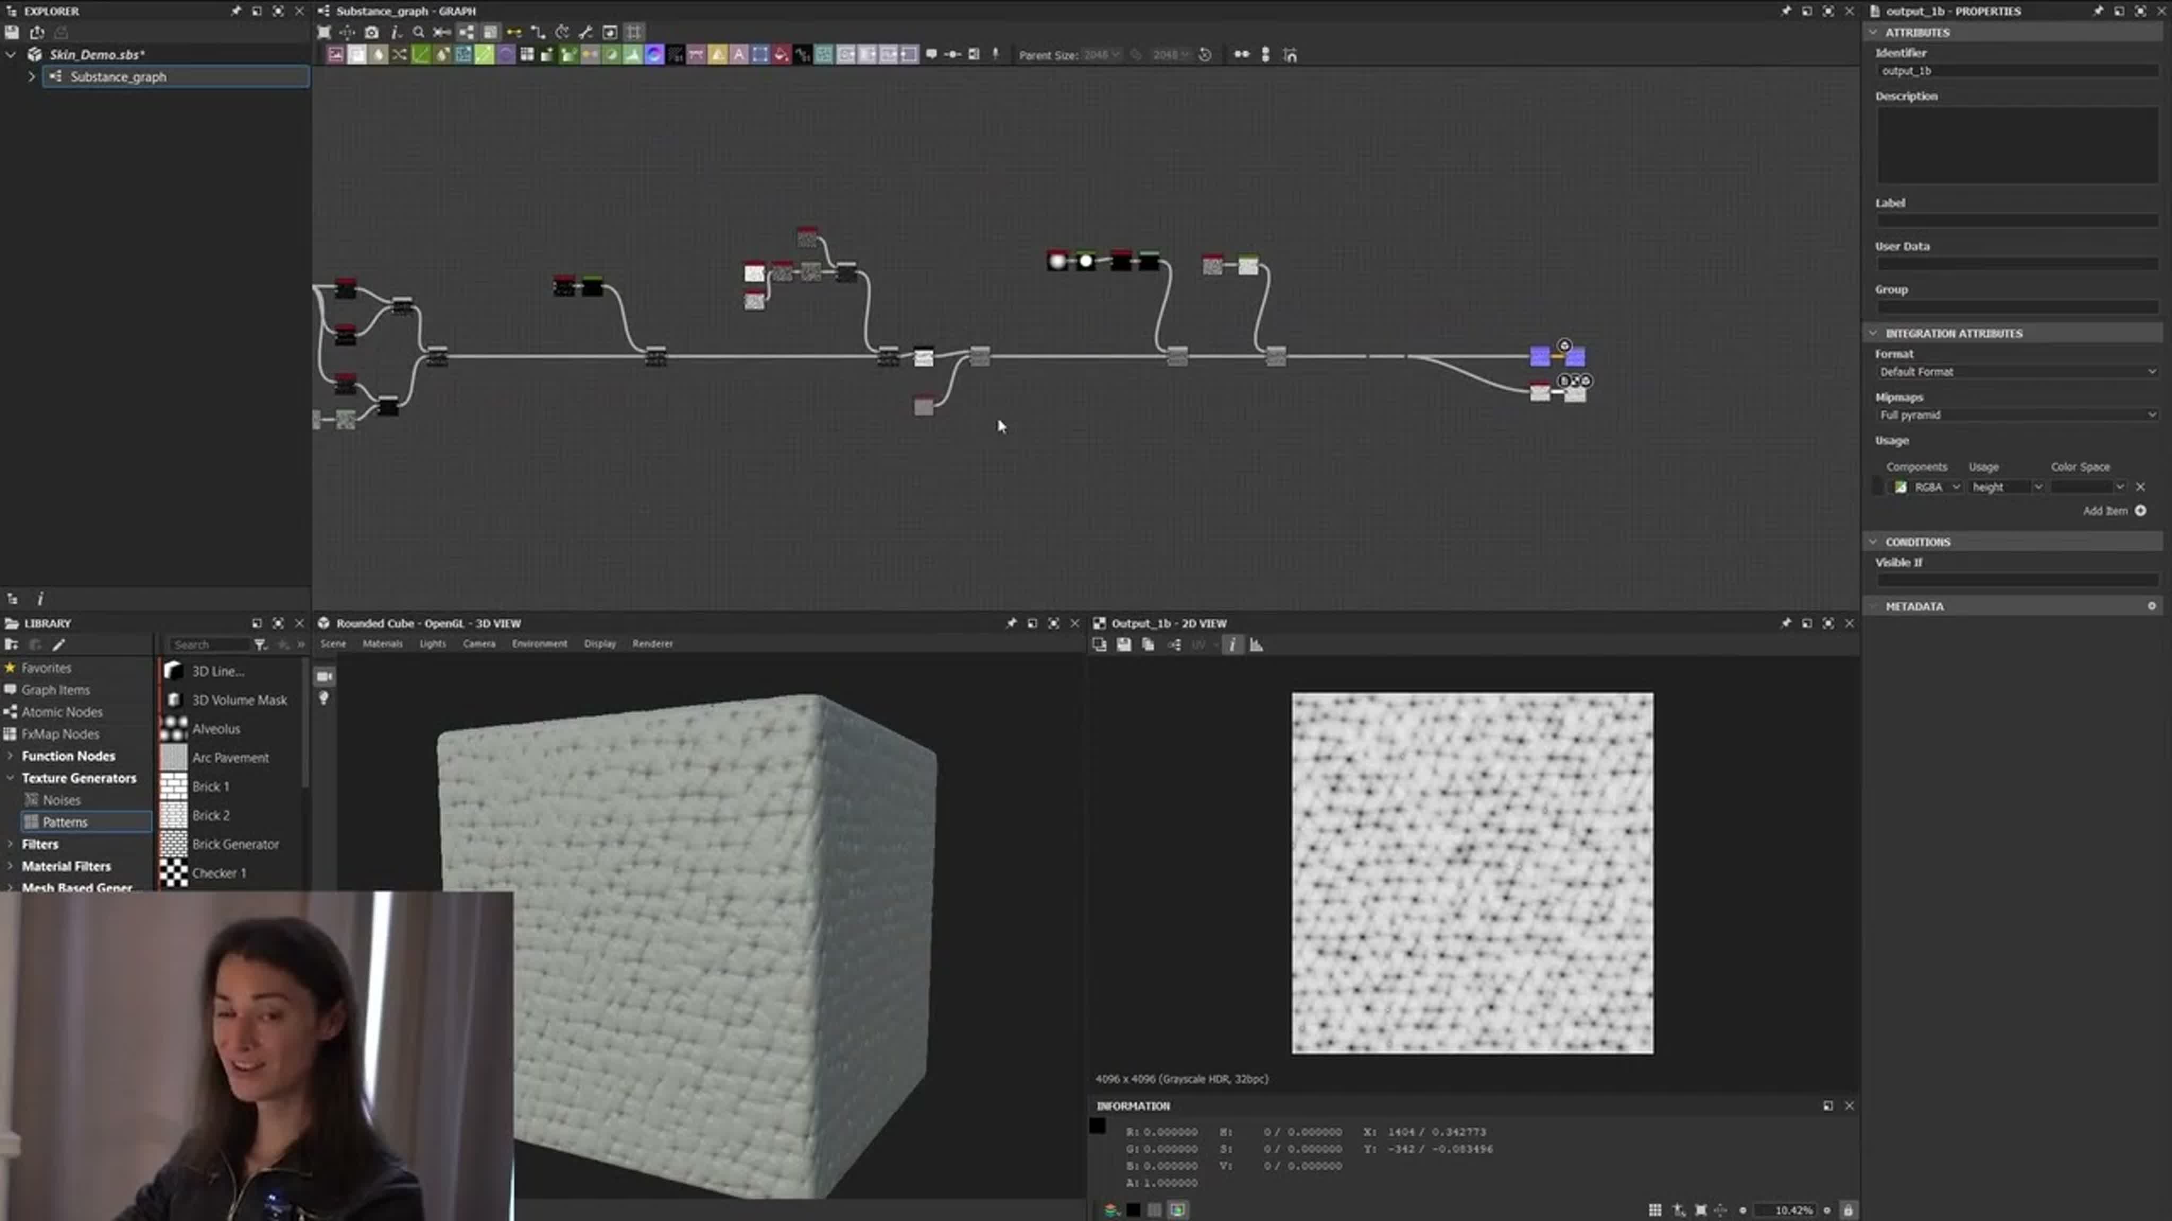Click the comment bubble icon in node toolbar
2172x1221 pixels.
pos(931,55)
